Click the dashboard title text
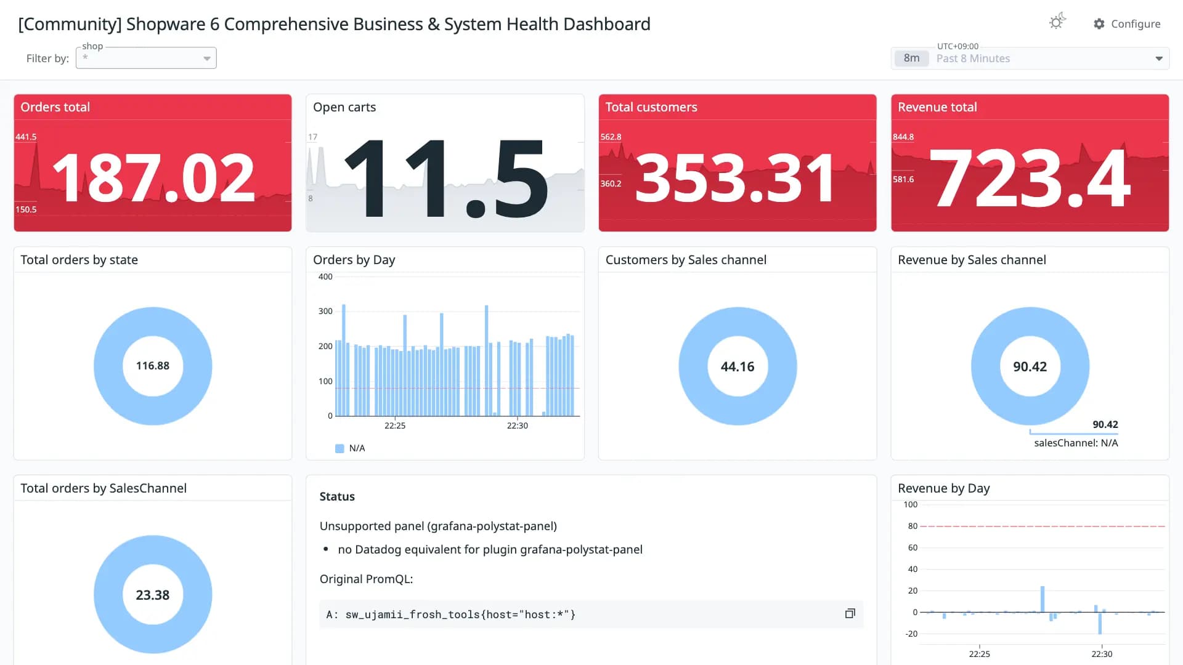Image resolution: width=1183 pixels, height=665 pixels. click(x=335, y=24)
